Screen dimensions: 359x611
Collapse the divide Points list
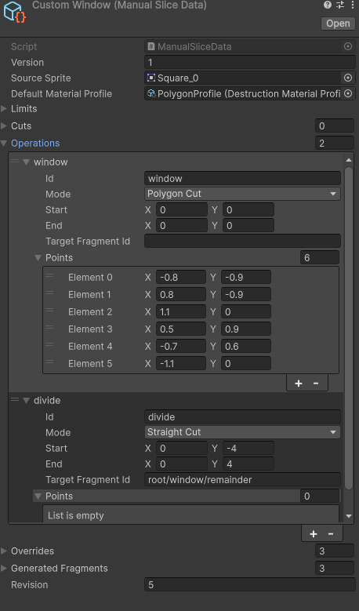click(x=38, y=496)
